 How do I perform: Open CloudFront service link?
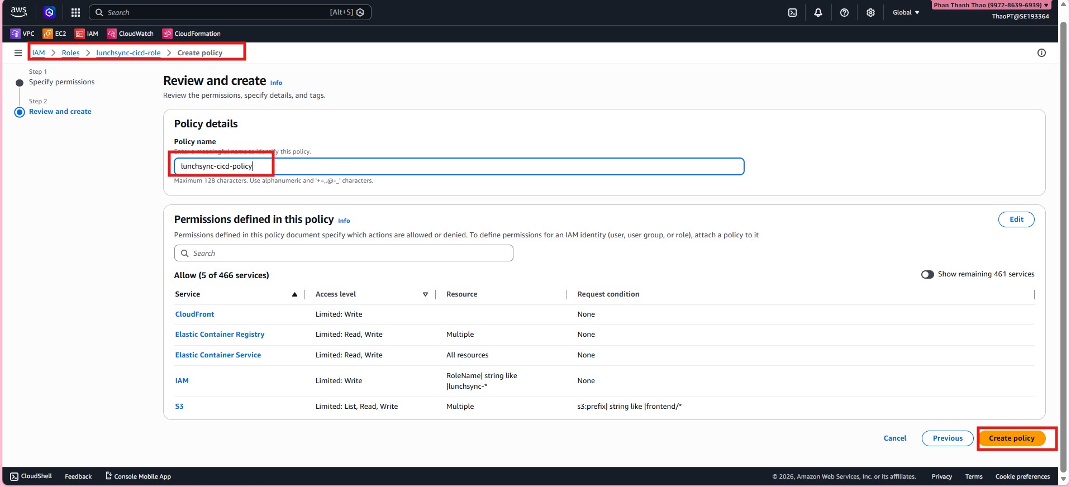tap(194, 314)
